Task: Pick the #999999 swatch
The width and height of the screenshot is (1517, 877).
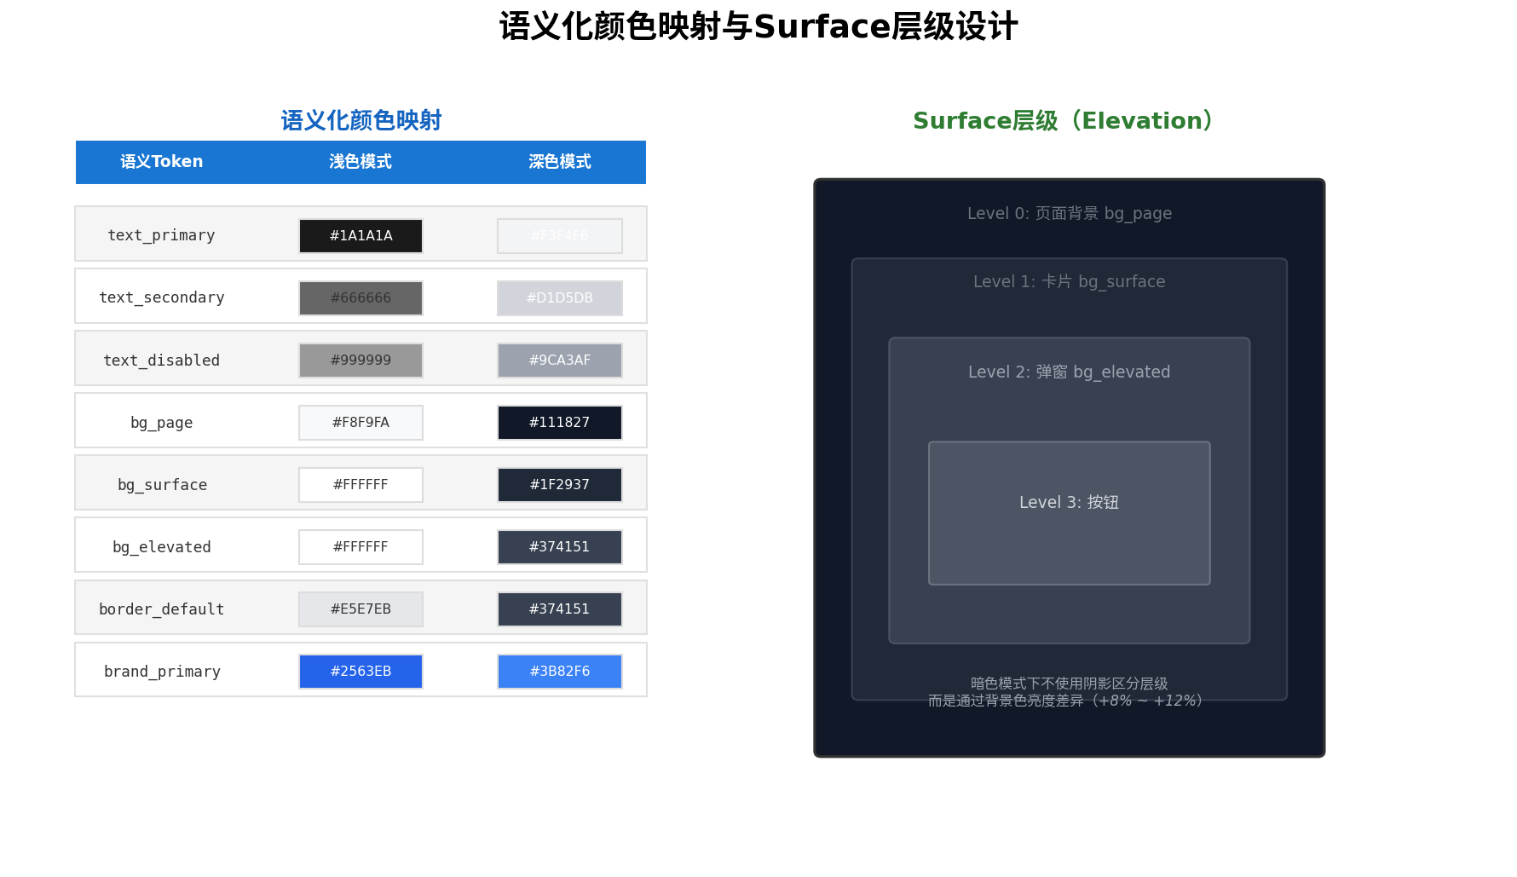Action: tap(361, 361)
